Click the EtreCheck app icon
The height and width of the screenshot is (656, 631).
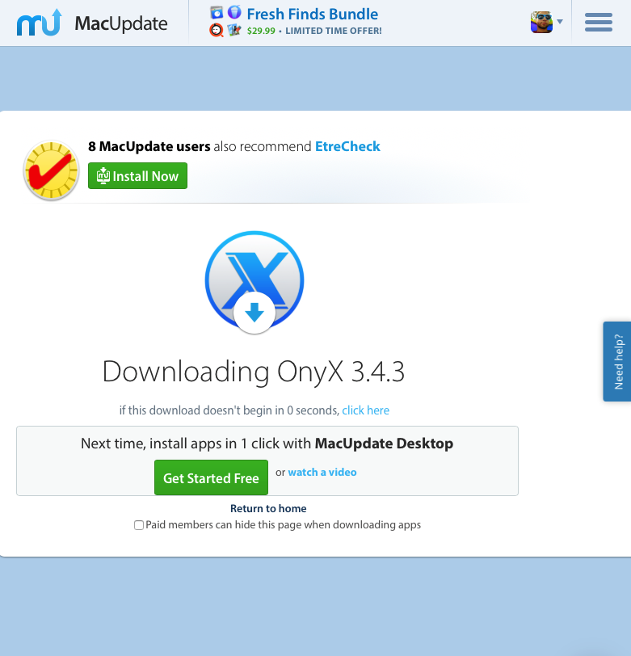pyautogui.click(x=52, y=170)
